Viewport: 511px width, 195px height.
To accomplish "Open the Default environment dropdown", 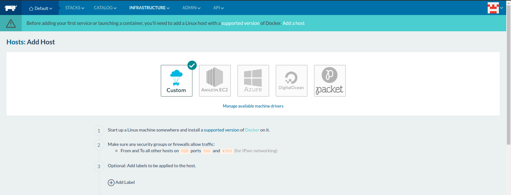I will (x=41, y=8).
